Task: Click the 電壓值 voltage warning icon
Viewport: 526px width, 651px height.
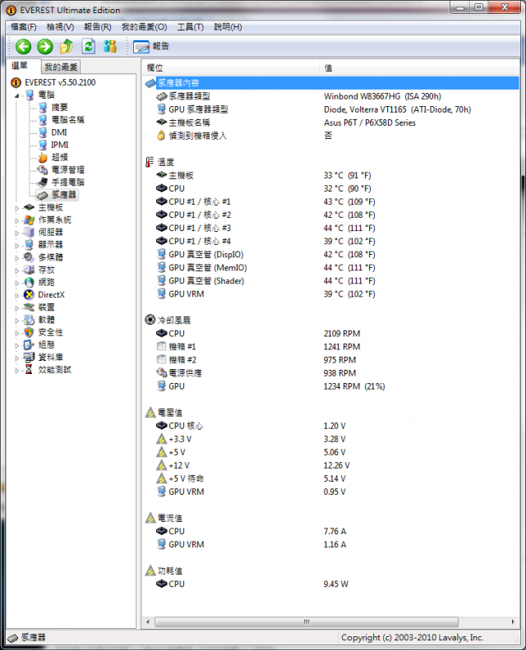Action: click(150, 413)
